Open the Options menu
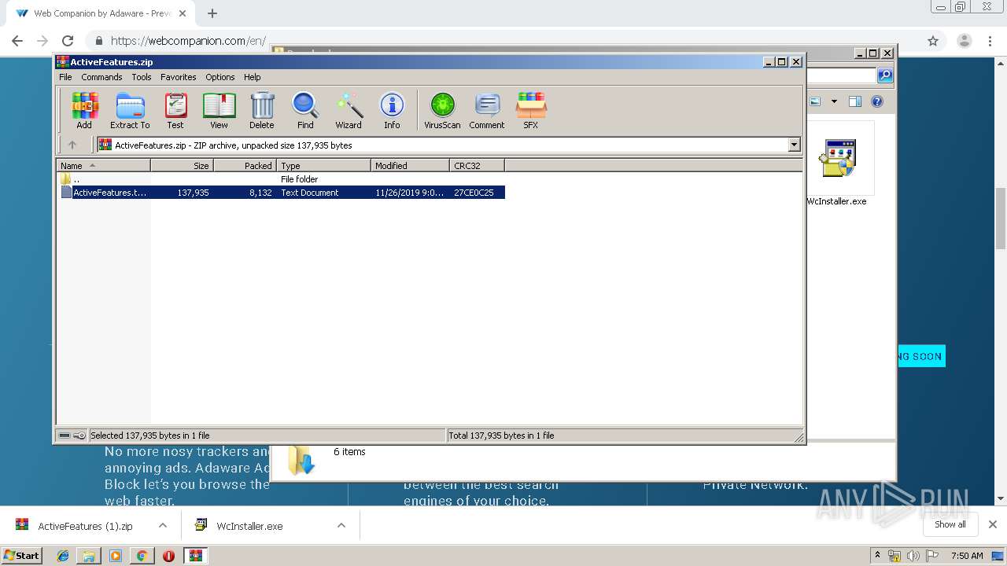Screen dimensions: 1007x566 220,77
